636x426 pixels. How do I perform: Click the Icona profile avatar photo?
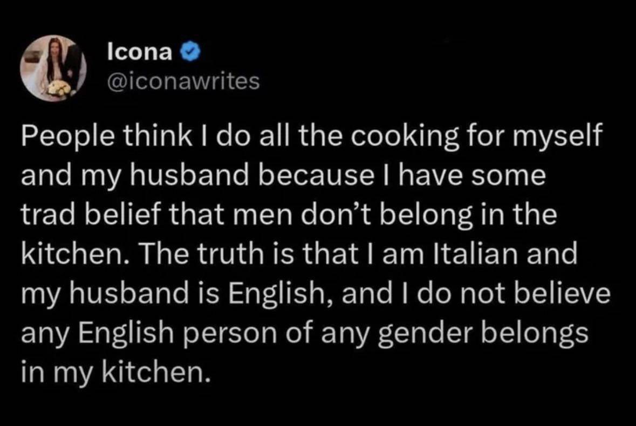click(54, 68)
